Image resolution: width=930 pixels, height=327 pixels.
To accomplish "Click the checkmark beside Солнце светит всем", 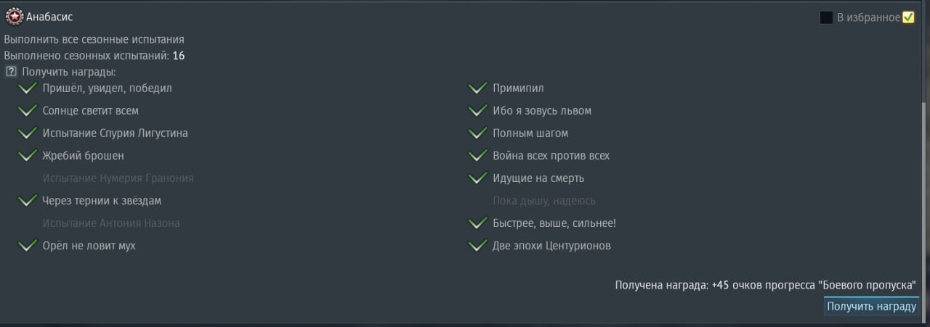I will (28, 111).
